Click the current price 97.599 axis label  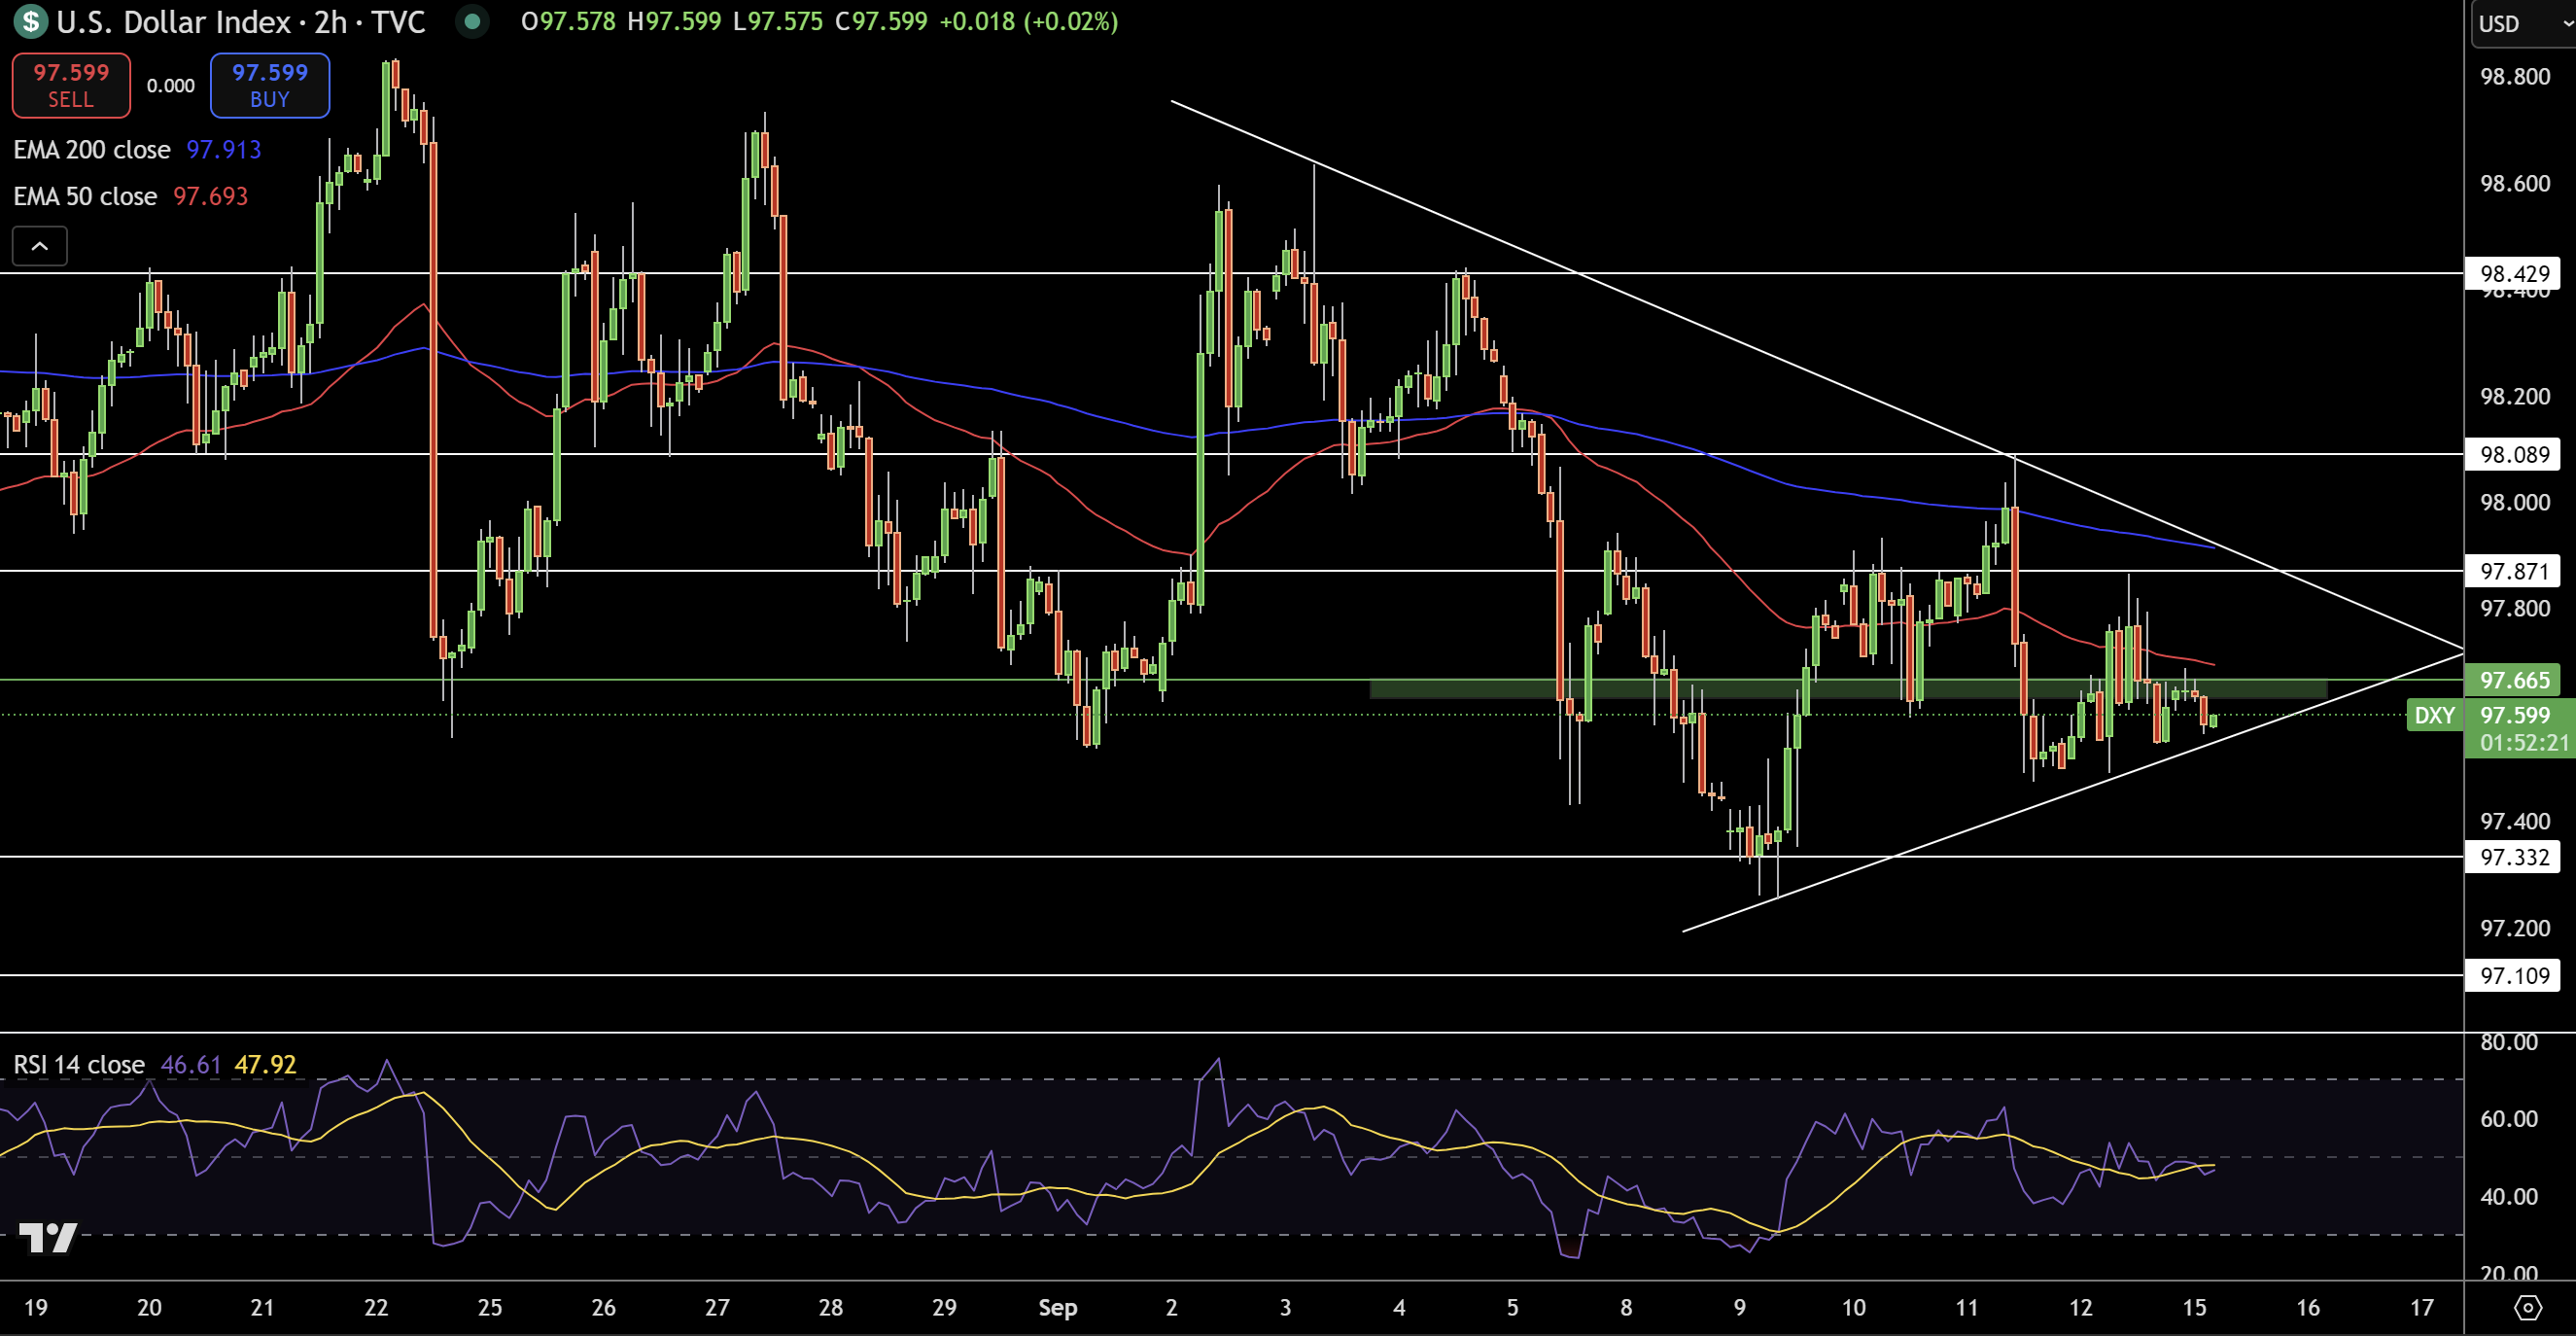point(2515,715)
